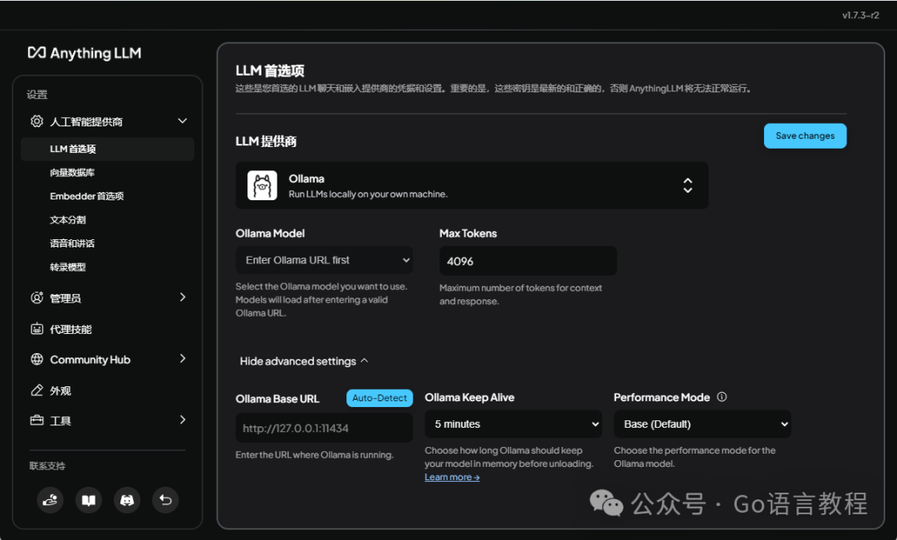Open the support hand icon button
The width and height of the screenshot is (897, 540).
tap(51, 500)
